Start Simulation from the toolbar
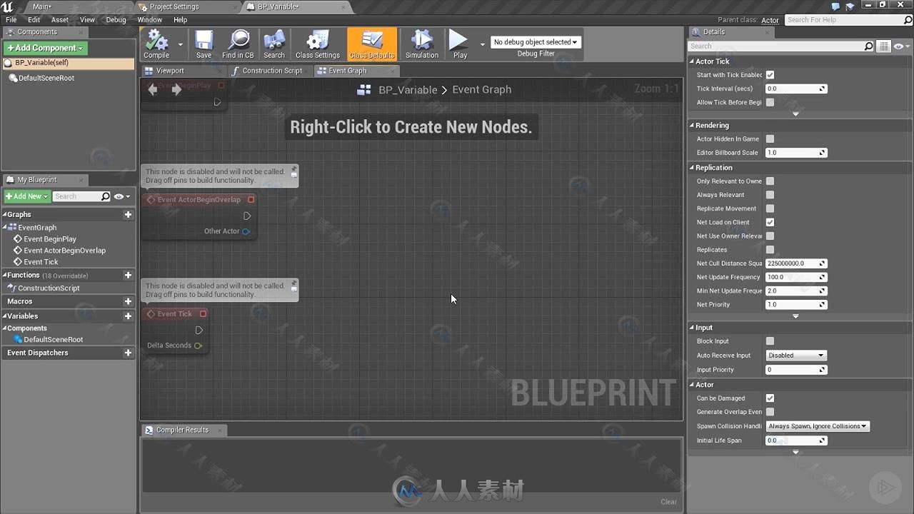The image size is (914, 514). click(422, 44)
